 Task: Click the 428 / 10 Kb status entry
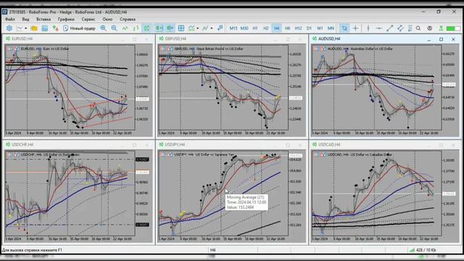point(426,250)
